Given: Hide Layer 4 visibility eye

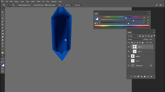Looking at the screenshot, I should 128,47.
